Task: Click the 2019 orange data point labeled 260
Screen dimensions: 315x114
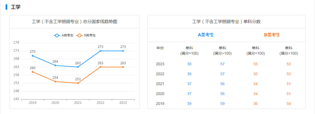Action: coord(33,72)
